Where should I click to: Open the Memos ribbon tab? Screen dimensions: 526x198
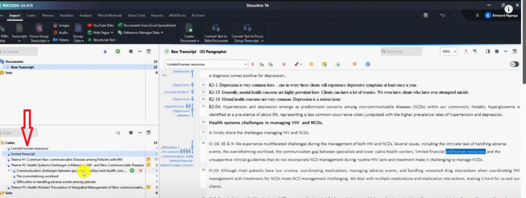click(x=47, y=15)
